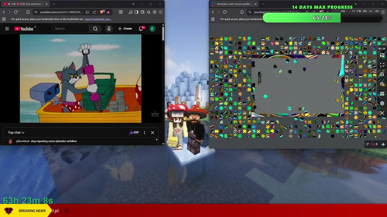
Task: Start voice search with the microphone icon
Action: (x=109, y=29)
